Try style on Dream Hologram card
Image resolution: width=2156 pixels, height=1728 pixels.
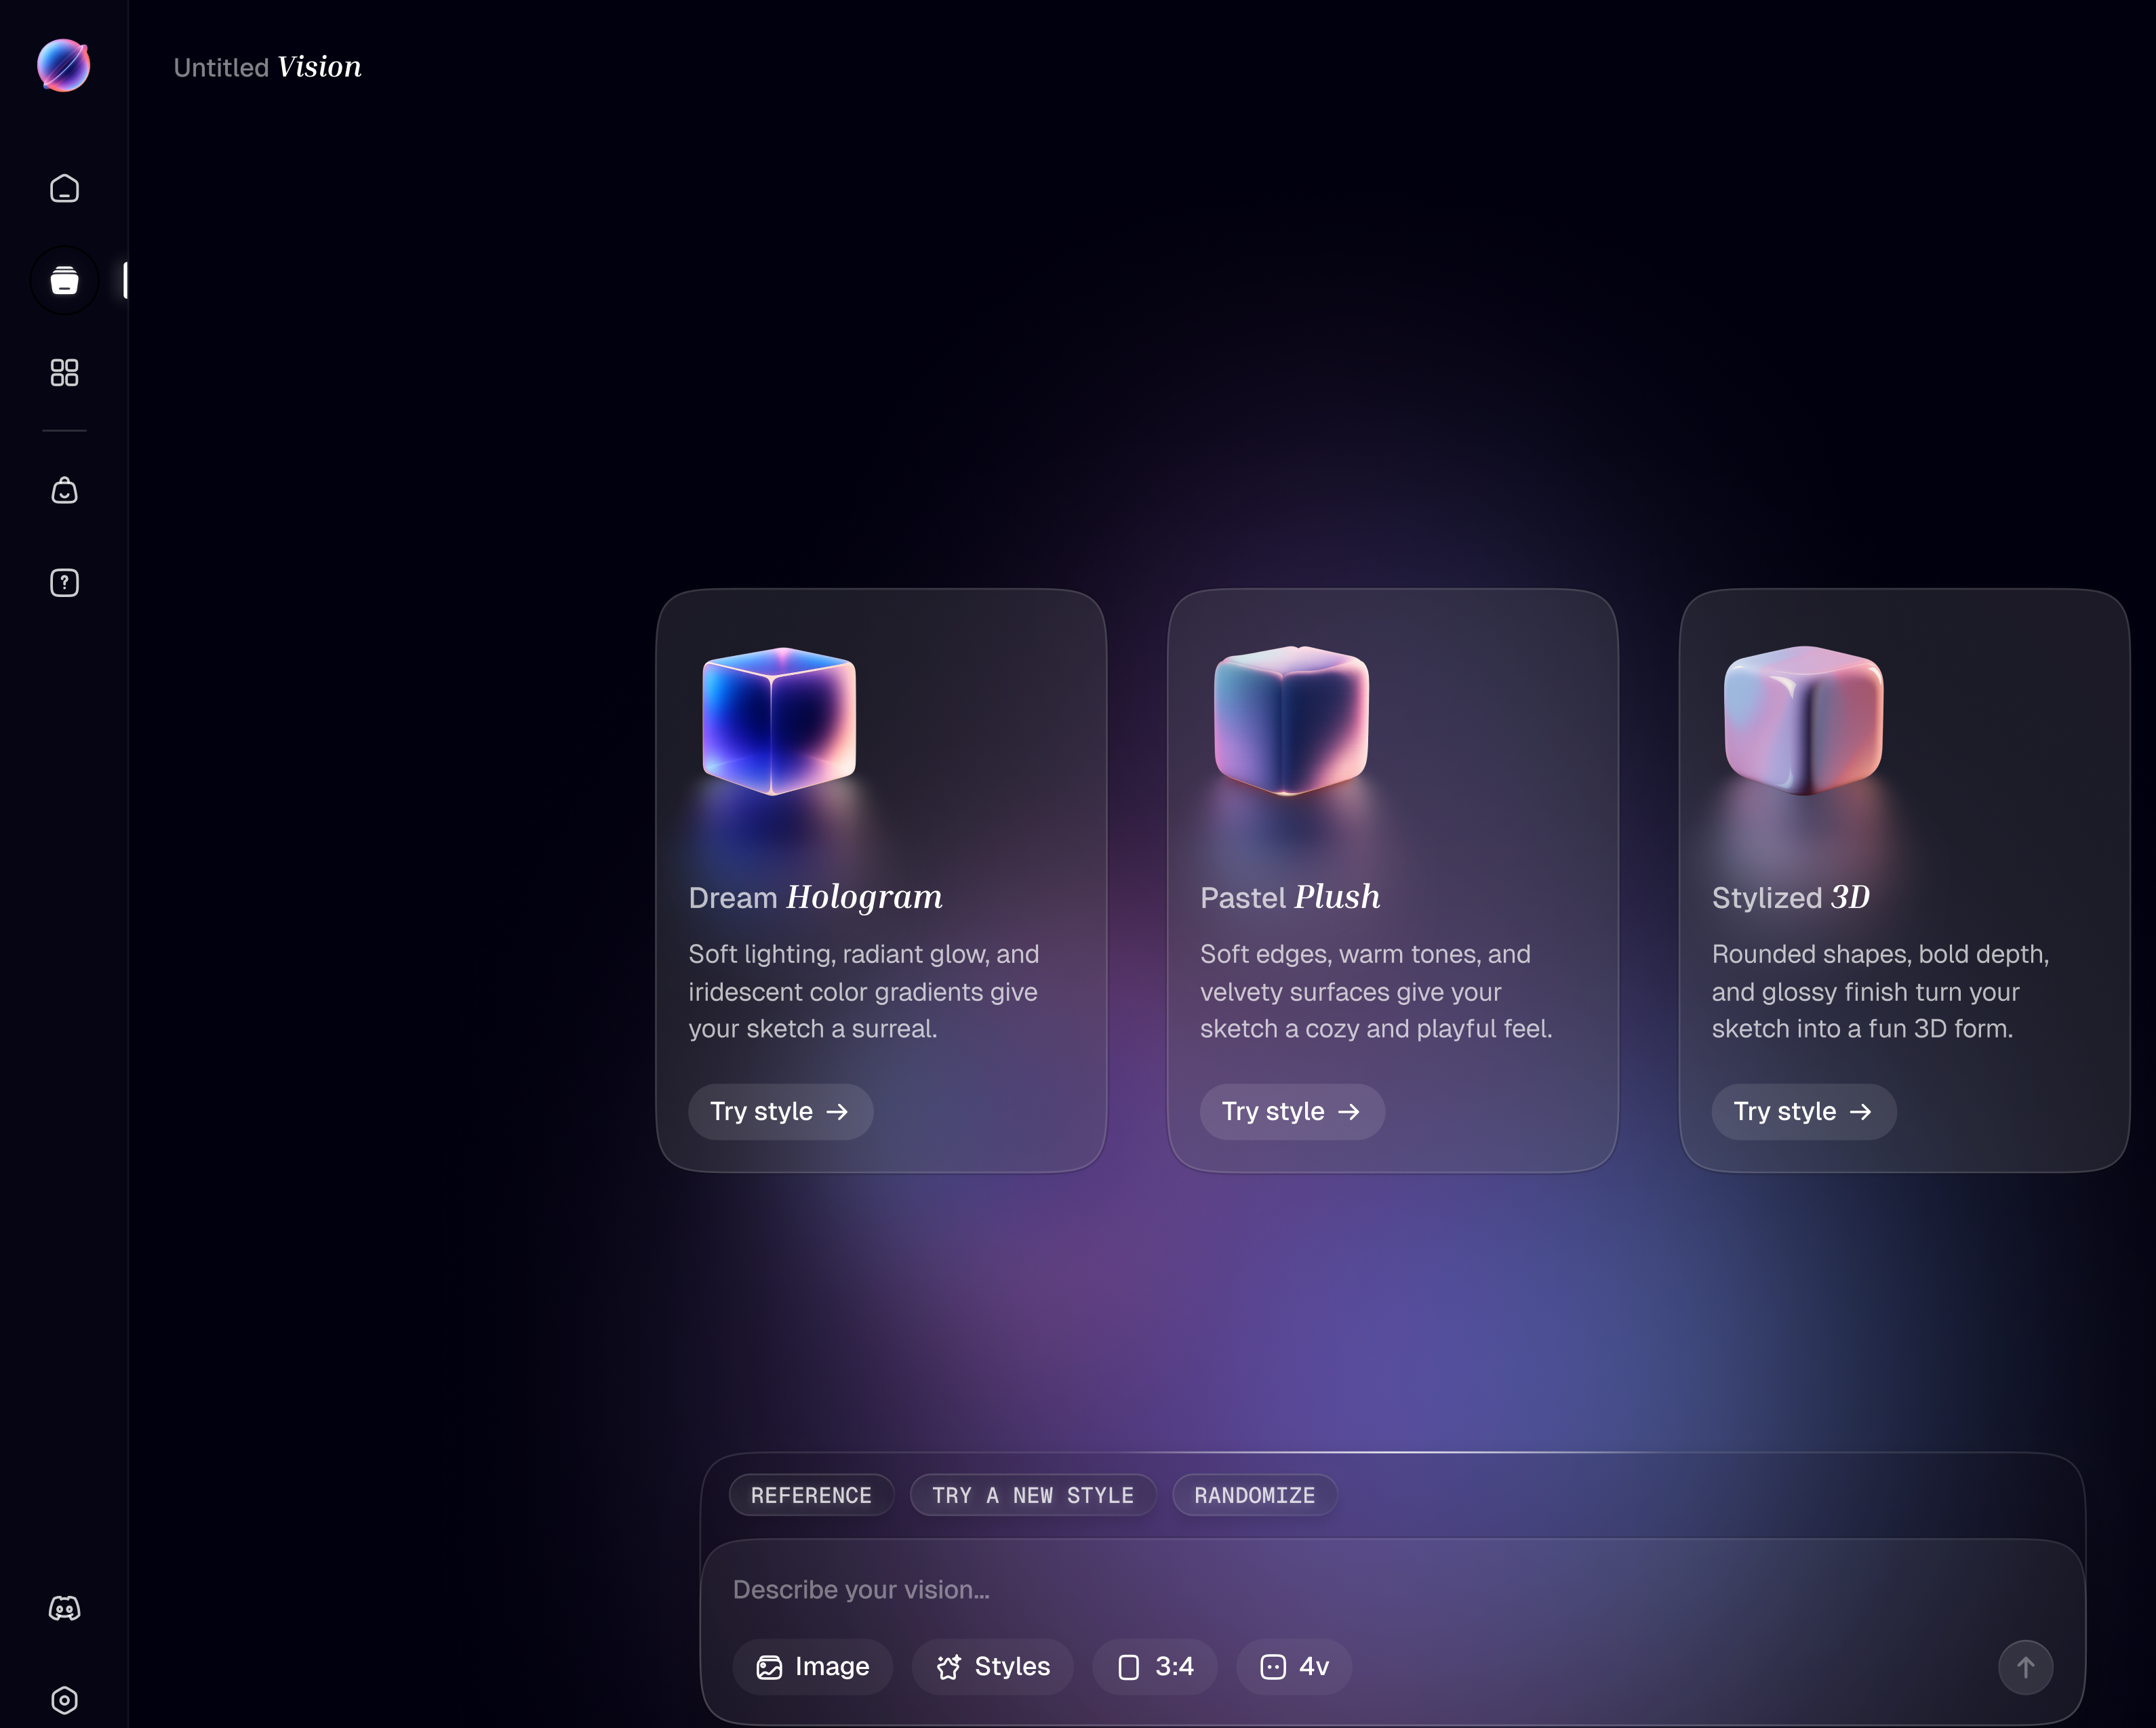(780, 1111)
